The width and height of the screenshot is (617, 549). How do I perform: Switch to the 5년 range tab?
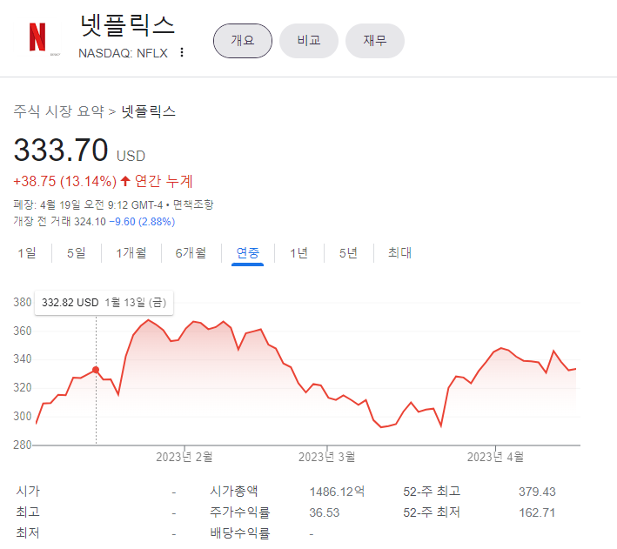[348, 252]
